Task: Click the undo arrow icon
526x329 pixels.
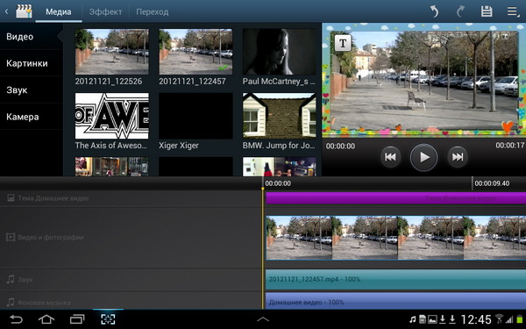Action: 435,11
